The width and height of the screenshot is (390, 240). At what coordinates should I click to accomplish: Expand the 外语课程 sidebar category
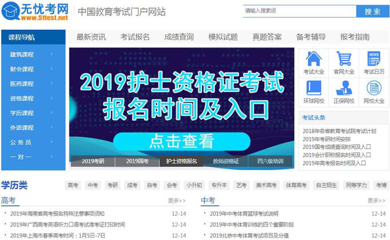[x=23, y=128]
